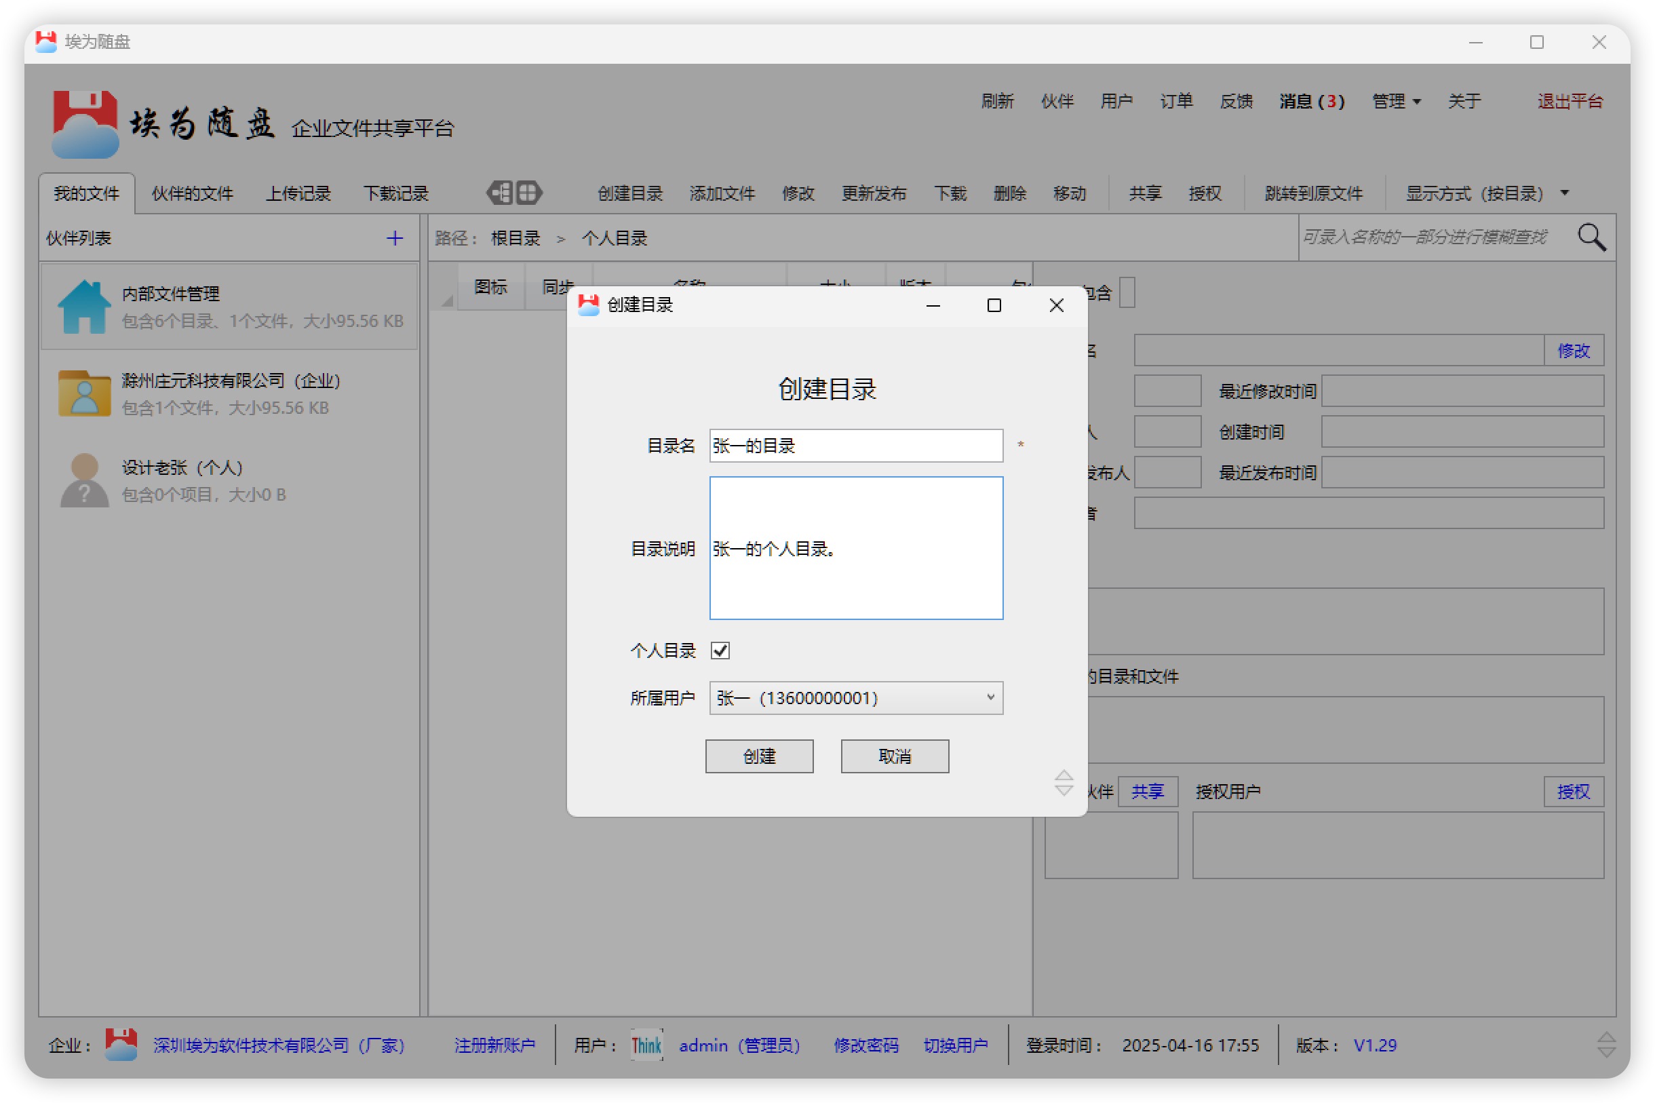Image resolution: width=1655 pixels, height=1103 pixels.
Task: Open 反馈 top menu item
Action: 1236,101
